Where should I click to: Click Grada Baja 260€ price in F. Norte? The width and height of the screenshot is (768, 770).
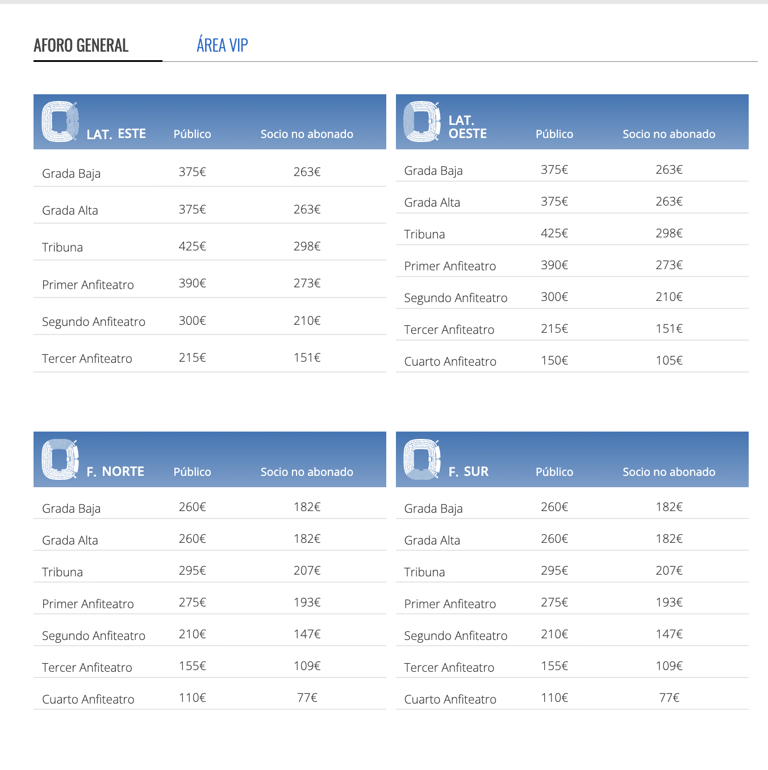pyautogui.click(x=192, y=507)
